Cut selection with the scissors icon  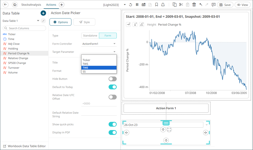[181, 5]
